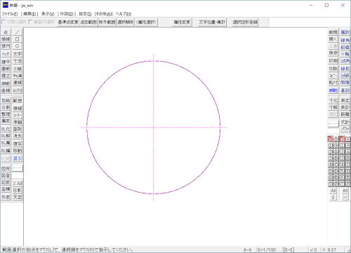
Task: Click the 除外範囲 button
Action: 107,22
